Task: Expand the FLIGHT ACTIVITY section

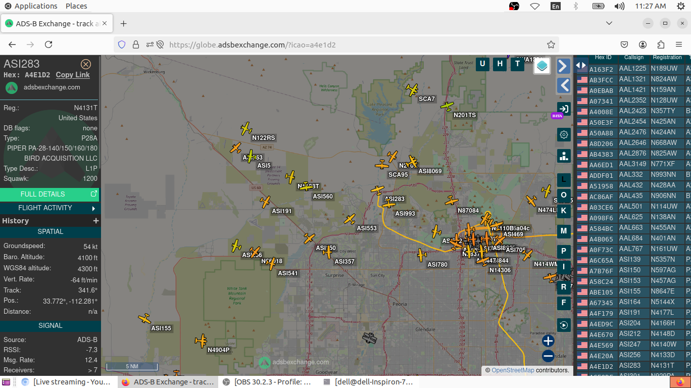Action: [x=50, y=208]
